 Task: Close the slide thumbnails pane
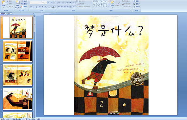click(34, 14)
